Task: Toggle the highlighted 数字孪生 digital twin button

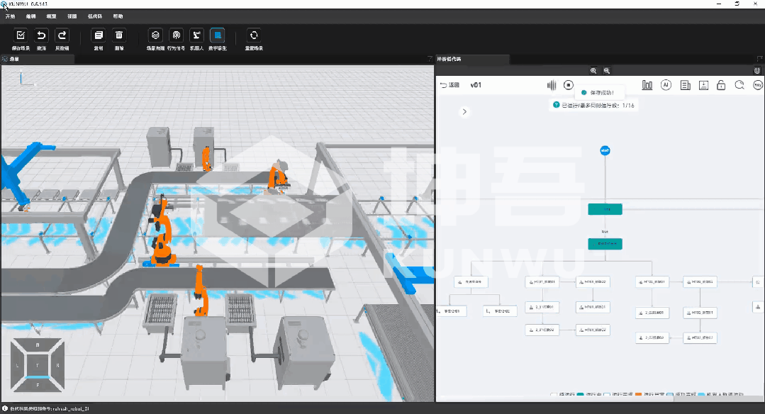Action: pos(218,35)
